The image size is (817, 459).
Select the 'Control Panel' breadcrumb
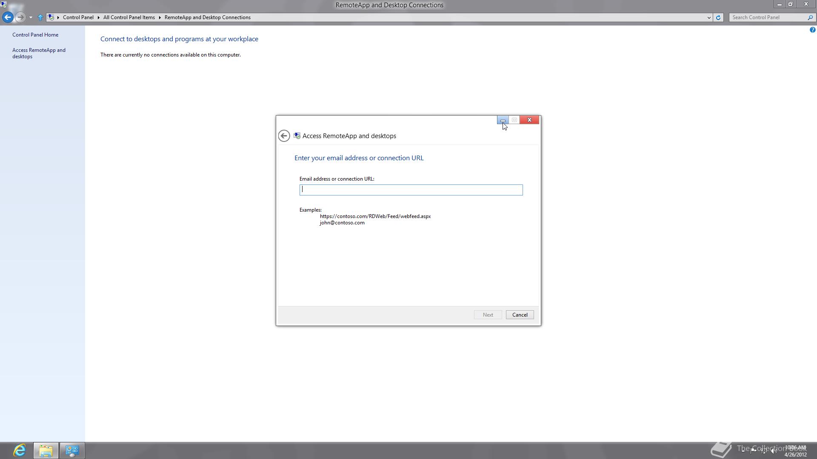click(78, 17)
